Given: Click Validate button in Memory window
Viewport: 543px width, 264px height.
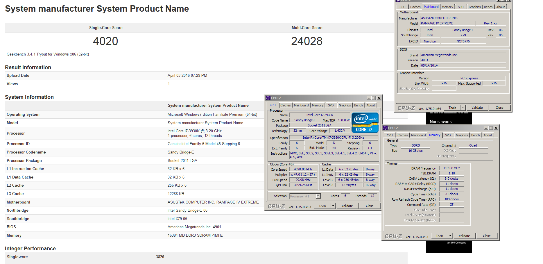Looking at the screenshot, I should (464, 236).
